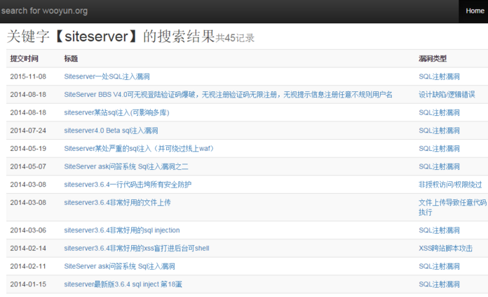Click SQL注射漏洞 type in the 2014-02-11 row
Image resolution: width=488 pixels, height=297 pixels.
pos(439,267)
